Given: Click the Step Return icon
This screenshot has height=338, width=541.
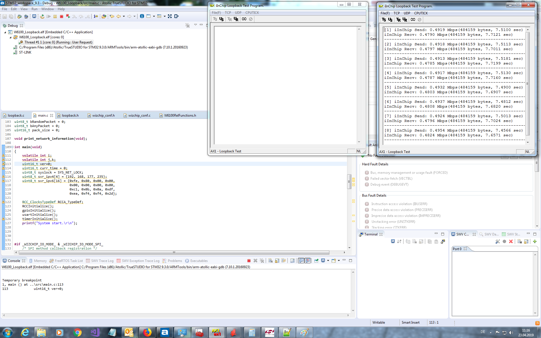Looking at the screenshot, I should (88, 16).
